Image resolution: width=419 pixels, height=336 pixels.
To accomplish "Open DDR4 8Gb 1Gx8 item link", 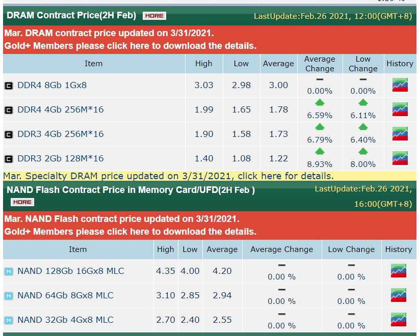I will [52, 85].
